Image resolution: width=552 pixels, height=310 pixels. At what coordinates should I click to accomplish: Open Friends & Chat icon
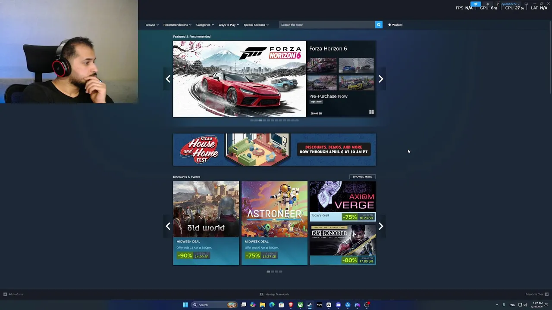click(x=547, y=294)
